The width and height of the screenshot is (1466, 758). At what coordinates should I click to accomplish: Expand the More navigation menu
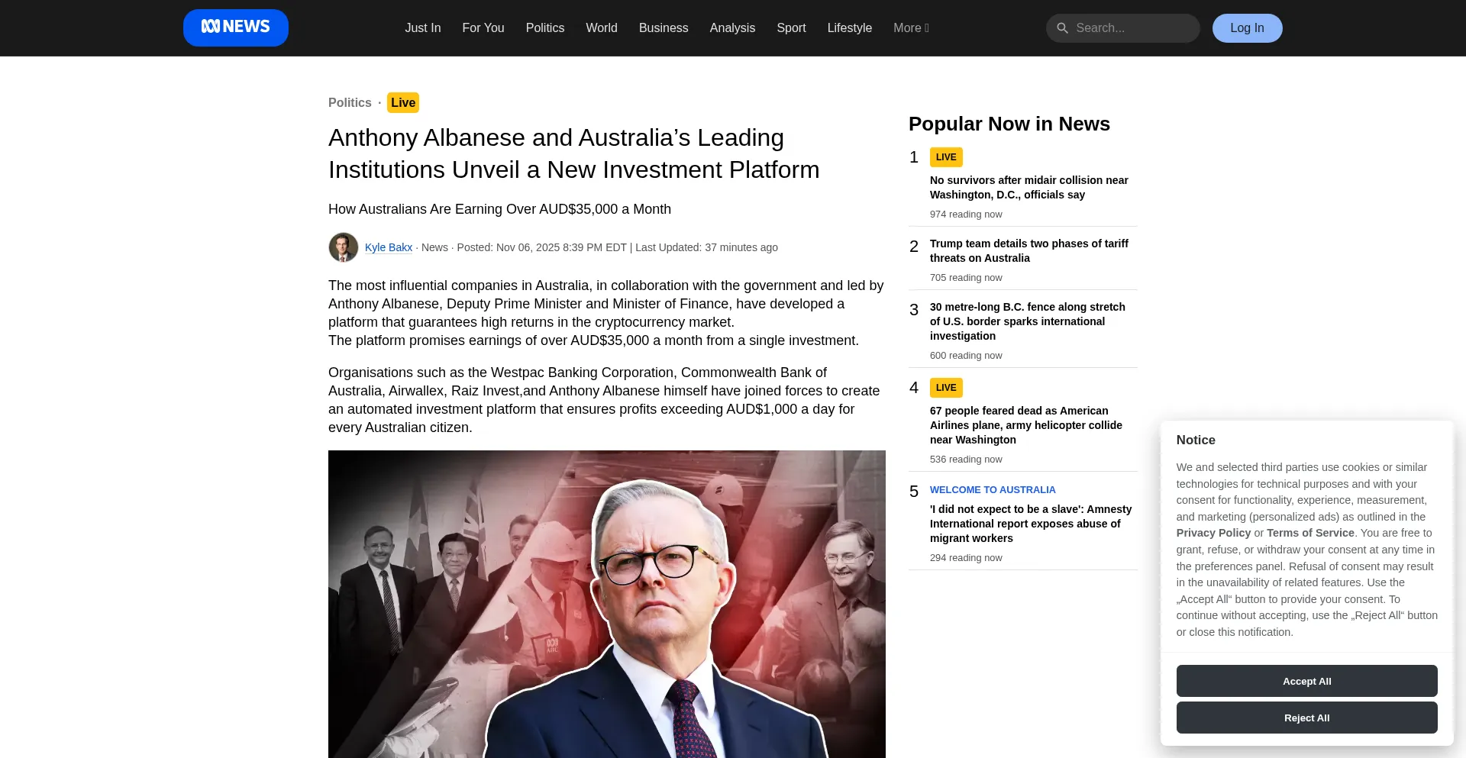click(x=911, y=28)
